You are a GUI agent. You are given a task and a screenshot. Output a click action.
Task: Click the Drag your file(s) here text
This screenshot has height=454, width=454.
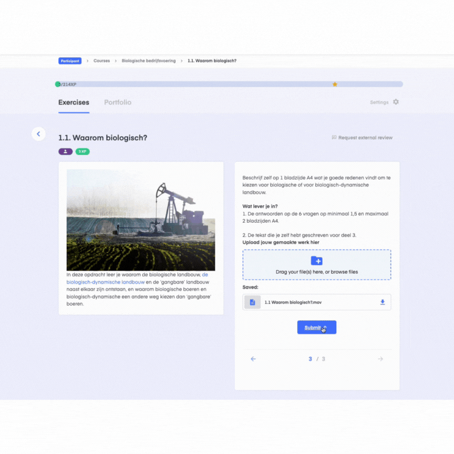[317, 272]
